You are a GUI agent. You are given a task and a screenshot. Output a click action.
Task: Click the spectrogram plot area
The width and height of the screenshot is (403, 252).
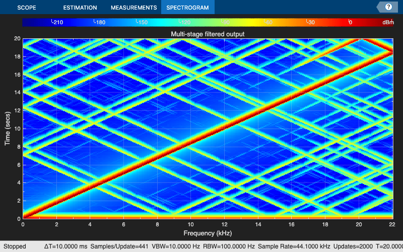[208, 129]
